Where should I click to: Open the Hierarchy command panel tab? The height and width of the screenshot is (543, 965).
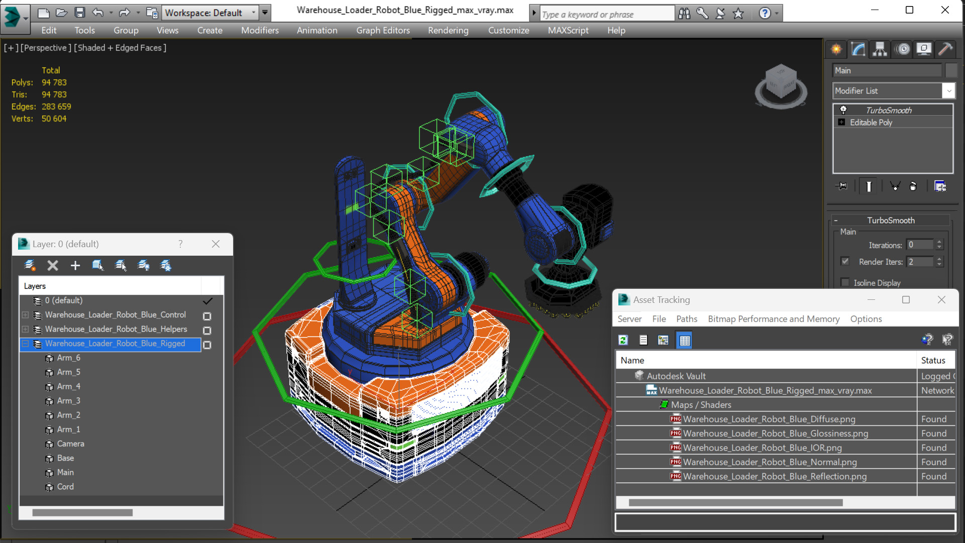coord(880,49)
